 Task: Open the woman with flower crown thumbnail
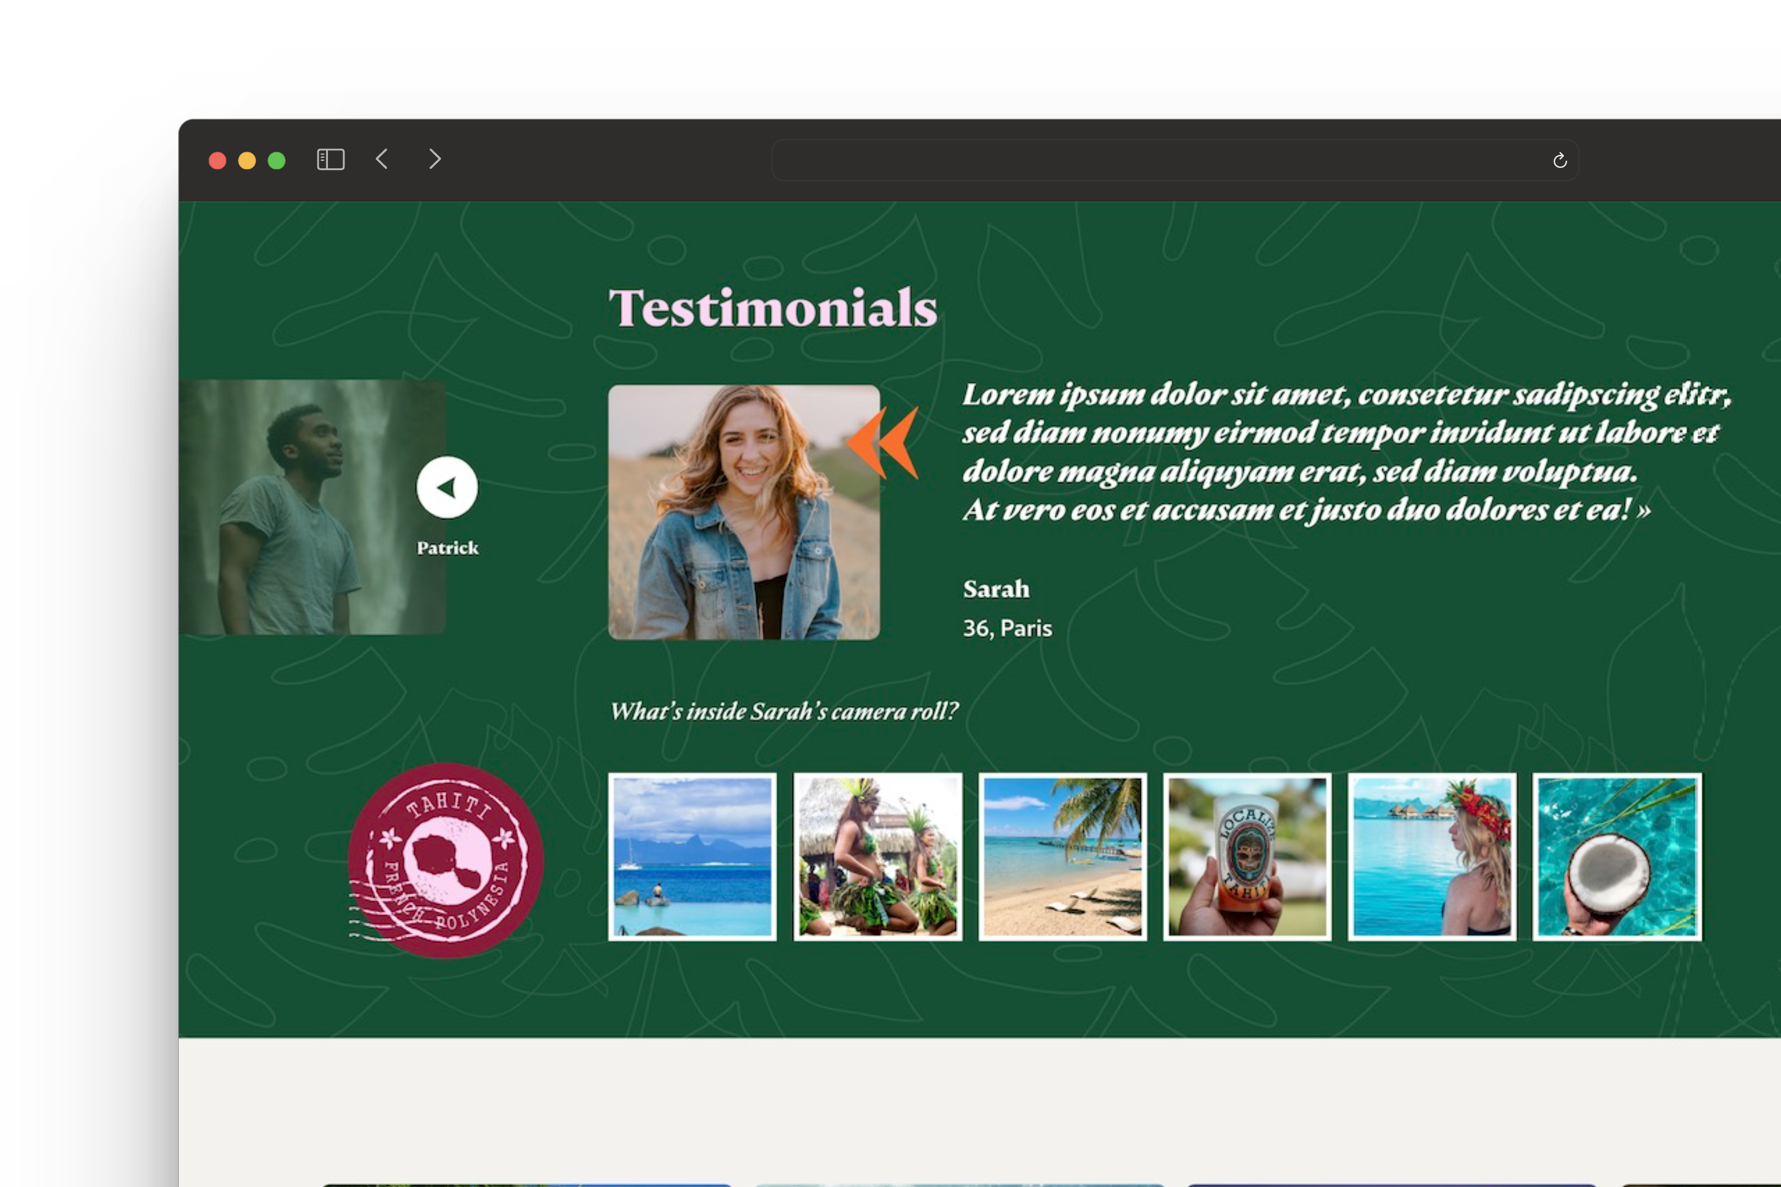click(x=1432, y=857)
